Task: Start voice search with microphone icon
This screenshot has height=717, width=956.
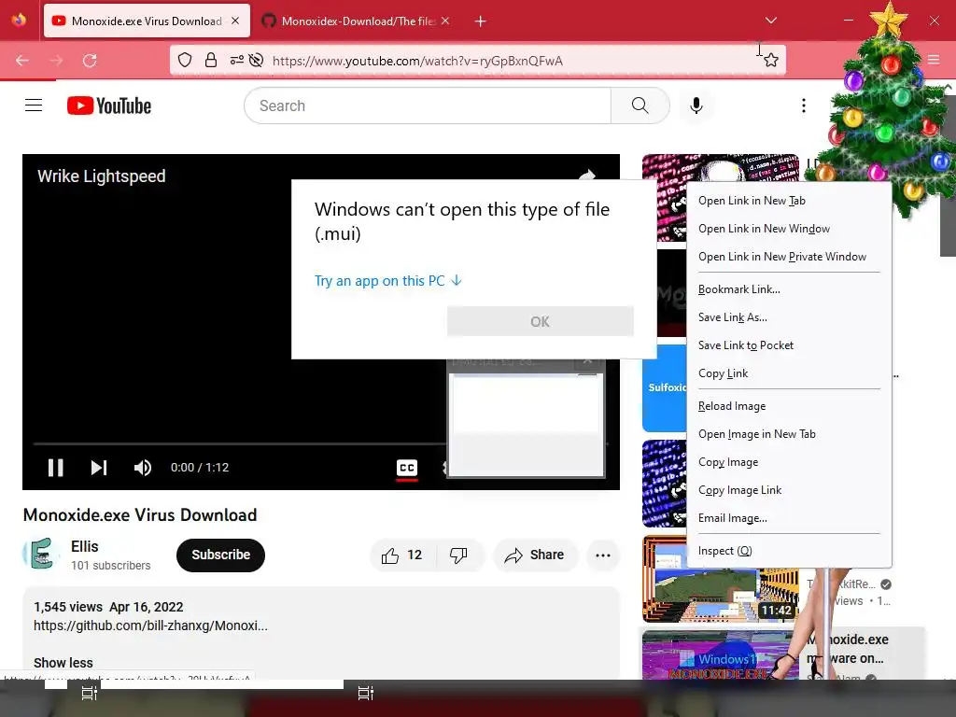Action: (696, 105)
